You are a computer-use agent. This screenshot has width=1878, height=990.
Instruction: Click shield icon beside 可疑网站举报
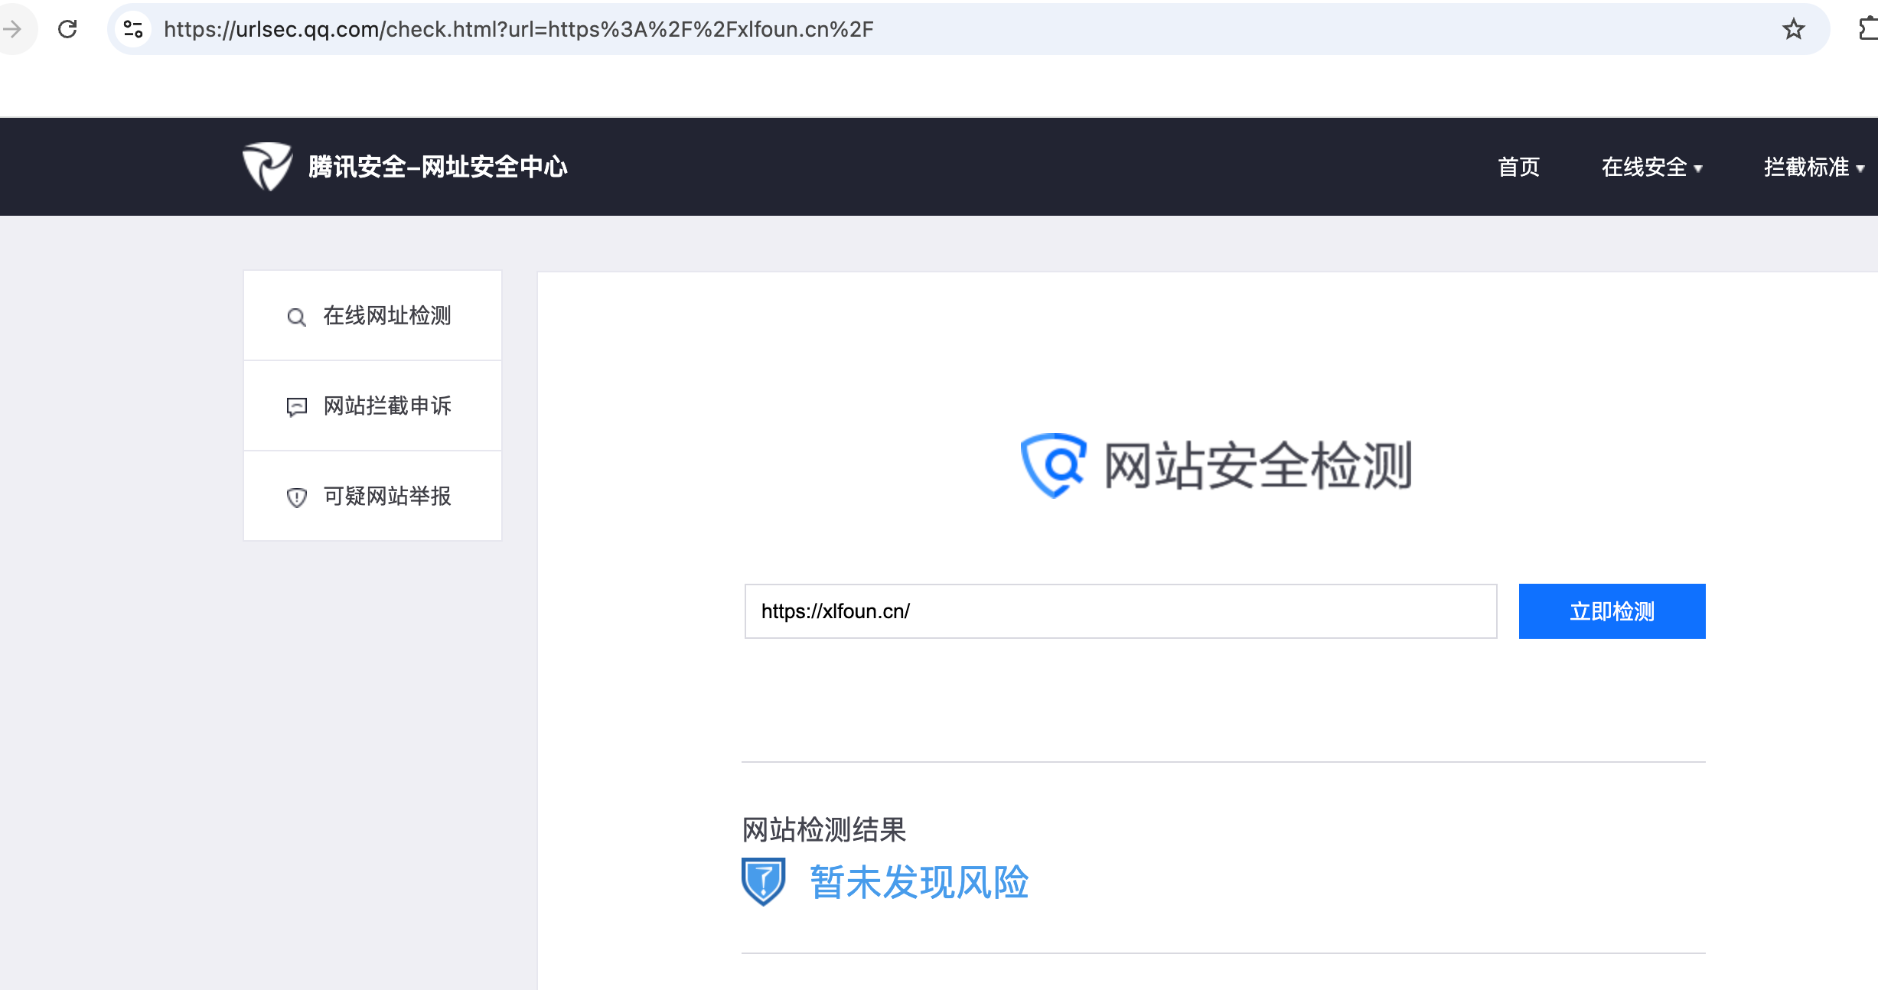tap(296, 497)
